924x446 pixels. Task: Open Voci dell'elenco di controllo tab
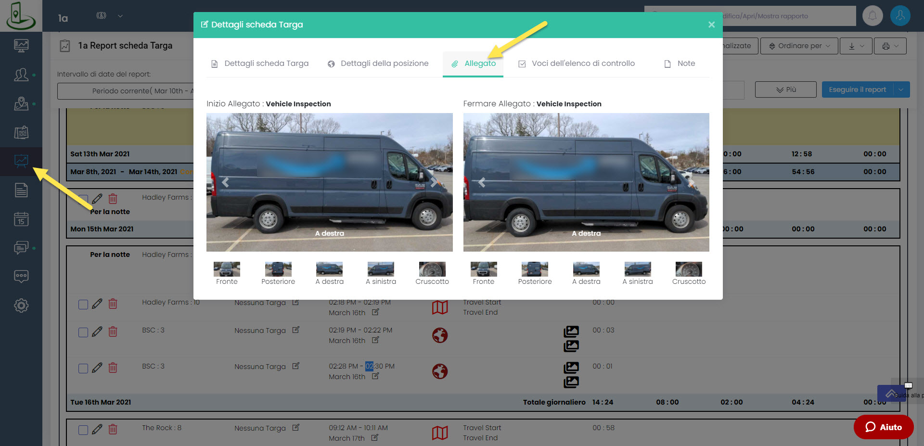click(577, 64)
